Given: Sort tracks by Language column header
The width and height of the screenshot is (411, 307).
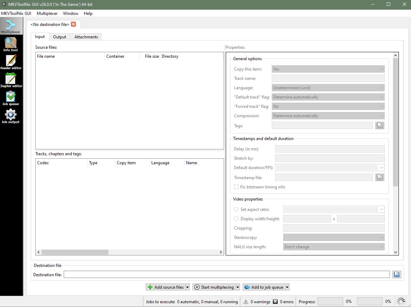Looking at the screenshot, I should point(167,163).
